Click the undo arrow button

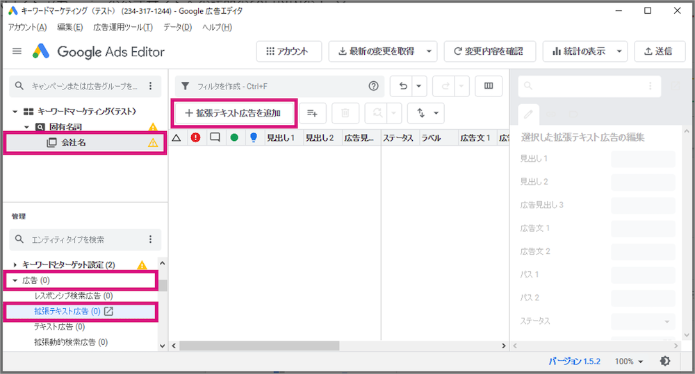[402, 86]
